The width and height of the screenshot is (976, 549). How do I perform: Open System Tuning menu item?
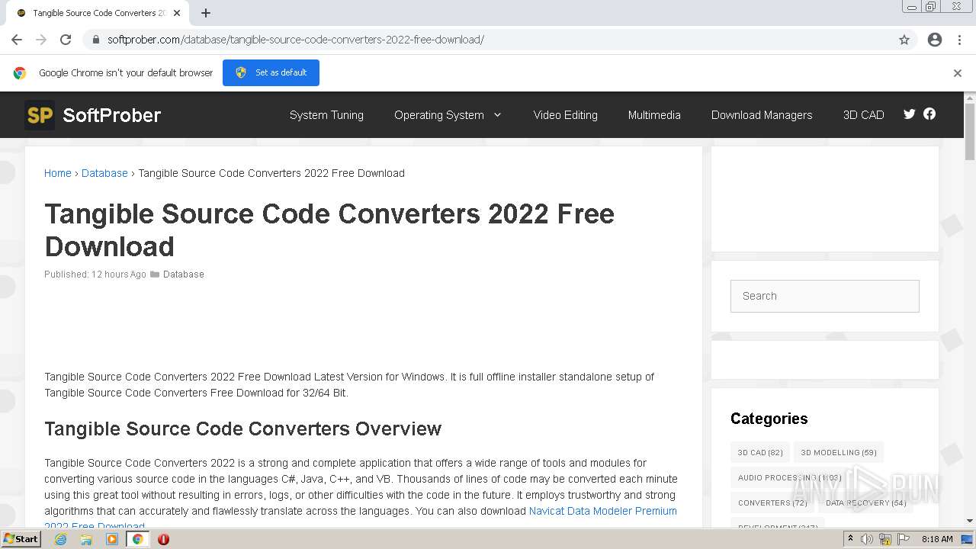tap(326, 115)
